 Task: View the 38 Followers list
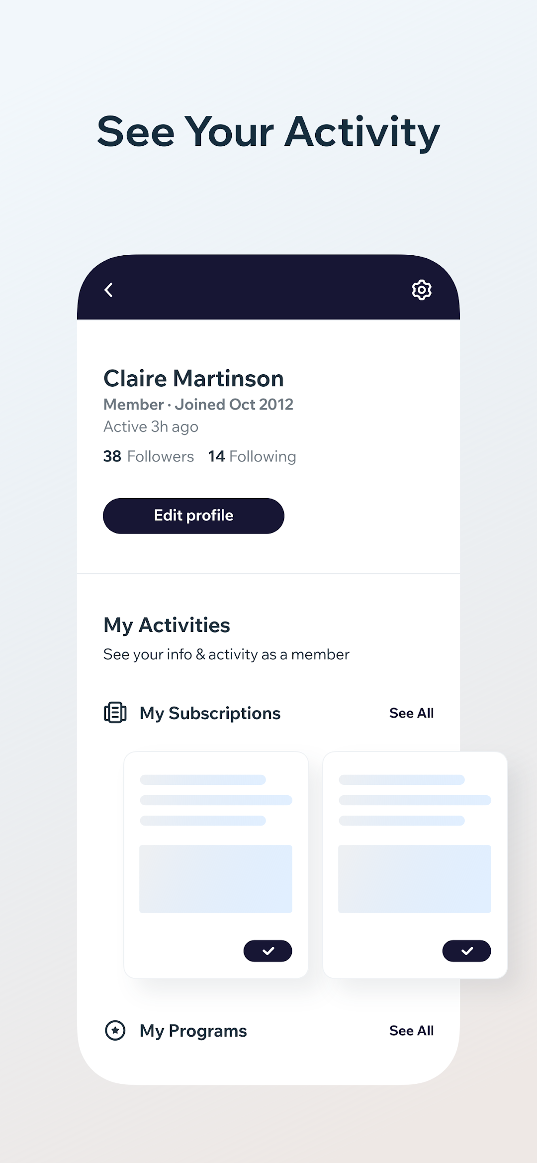coord(148,456)
